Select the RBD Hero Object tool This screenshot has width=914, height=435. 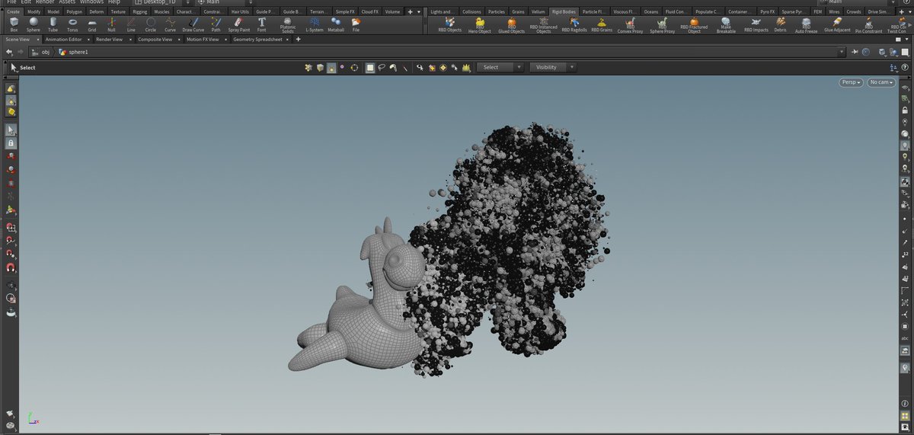click(480, 26)
